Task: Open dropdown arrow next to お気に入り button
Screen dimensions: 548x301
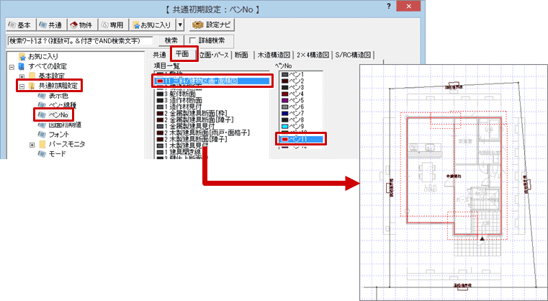Action: pyautogui.click(x=181, y=24)
